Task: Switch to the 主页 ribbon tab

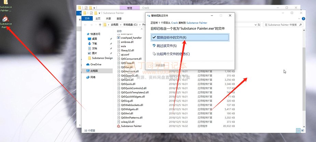Action: (98, 18)
